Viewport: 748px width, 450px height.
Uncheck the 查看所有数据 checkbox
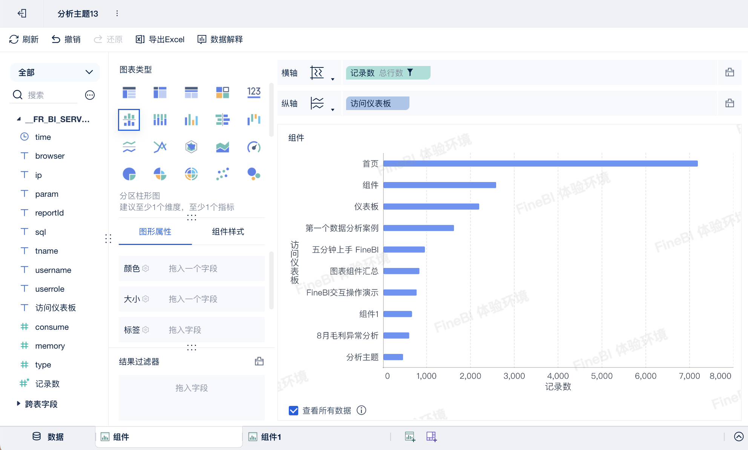293,410
